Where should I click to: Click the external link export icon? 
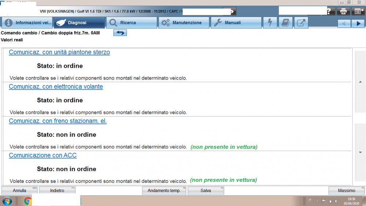point(301,23)
